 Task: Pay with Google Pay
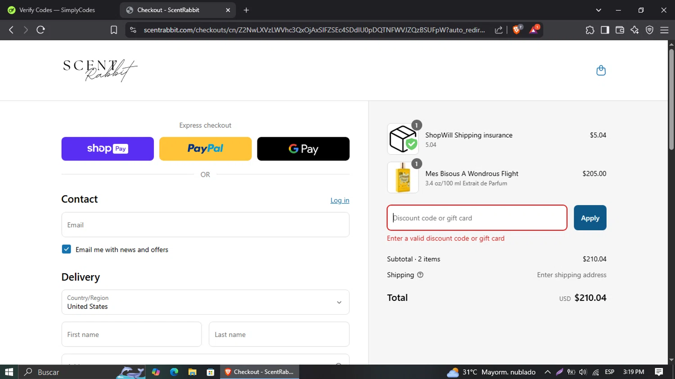[303, 149]
